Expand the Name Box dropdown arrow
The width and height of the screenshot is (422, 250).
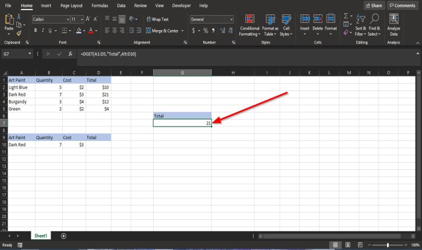click(34, 54)
